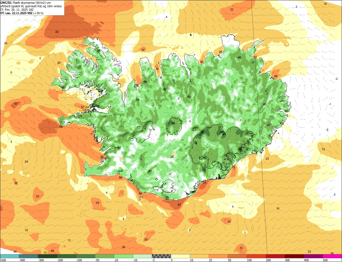
Task: Click the pale yellow legend swatch between 5 and 10
Action: (x=180, y=256)
